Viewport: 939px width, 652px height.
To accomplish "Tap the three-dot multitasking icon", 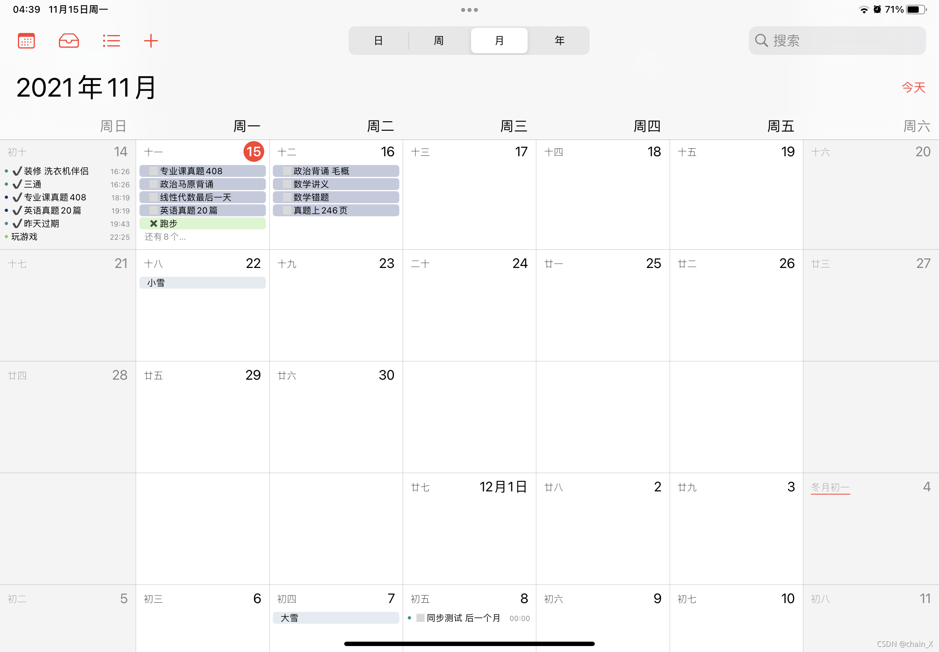I will pos(469,10).
